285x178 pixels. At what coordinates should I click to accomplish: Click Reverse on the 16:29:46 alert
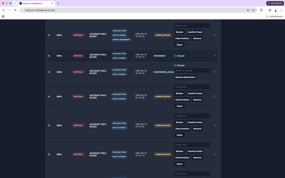point(197,38)
